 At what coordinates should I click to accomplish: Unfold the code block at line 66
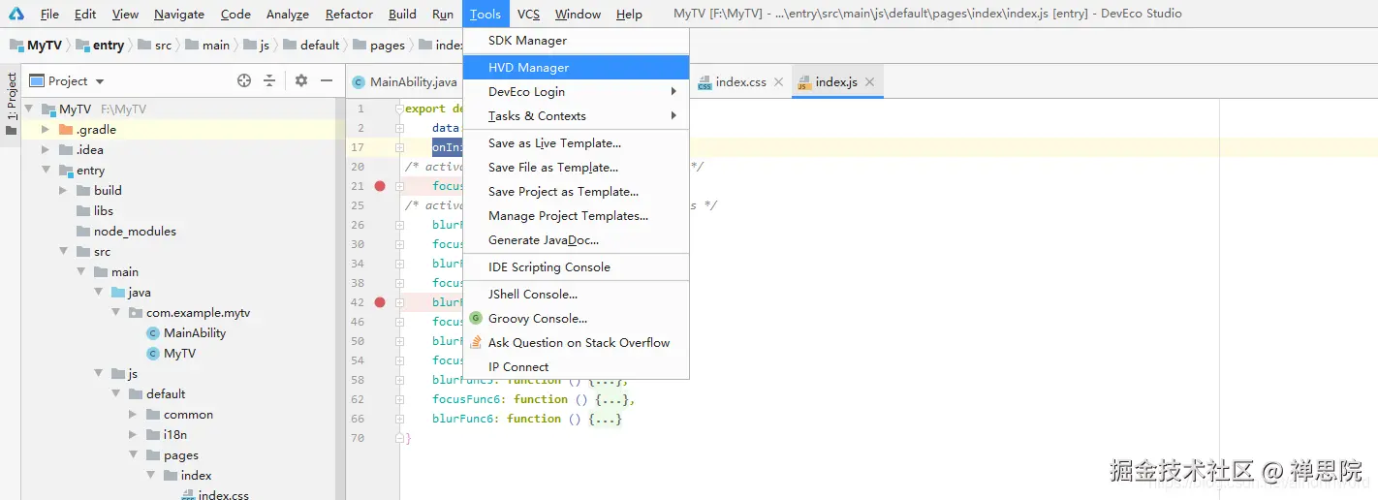[x=399, y=419]
